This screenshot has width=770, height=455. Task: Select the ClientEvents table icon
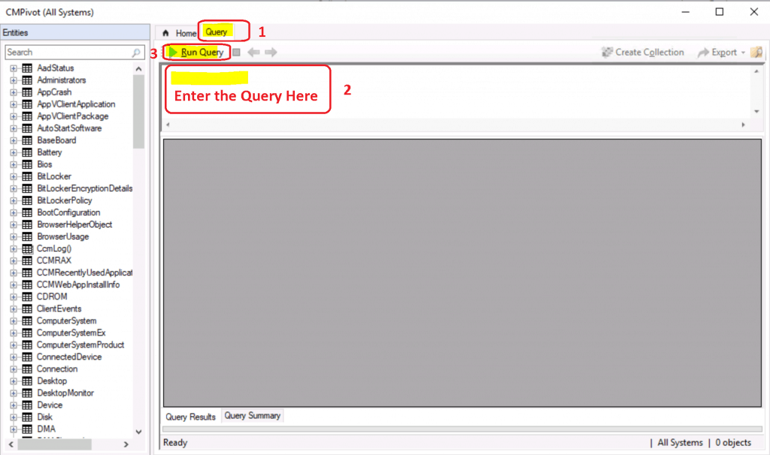coord(27,309)
